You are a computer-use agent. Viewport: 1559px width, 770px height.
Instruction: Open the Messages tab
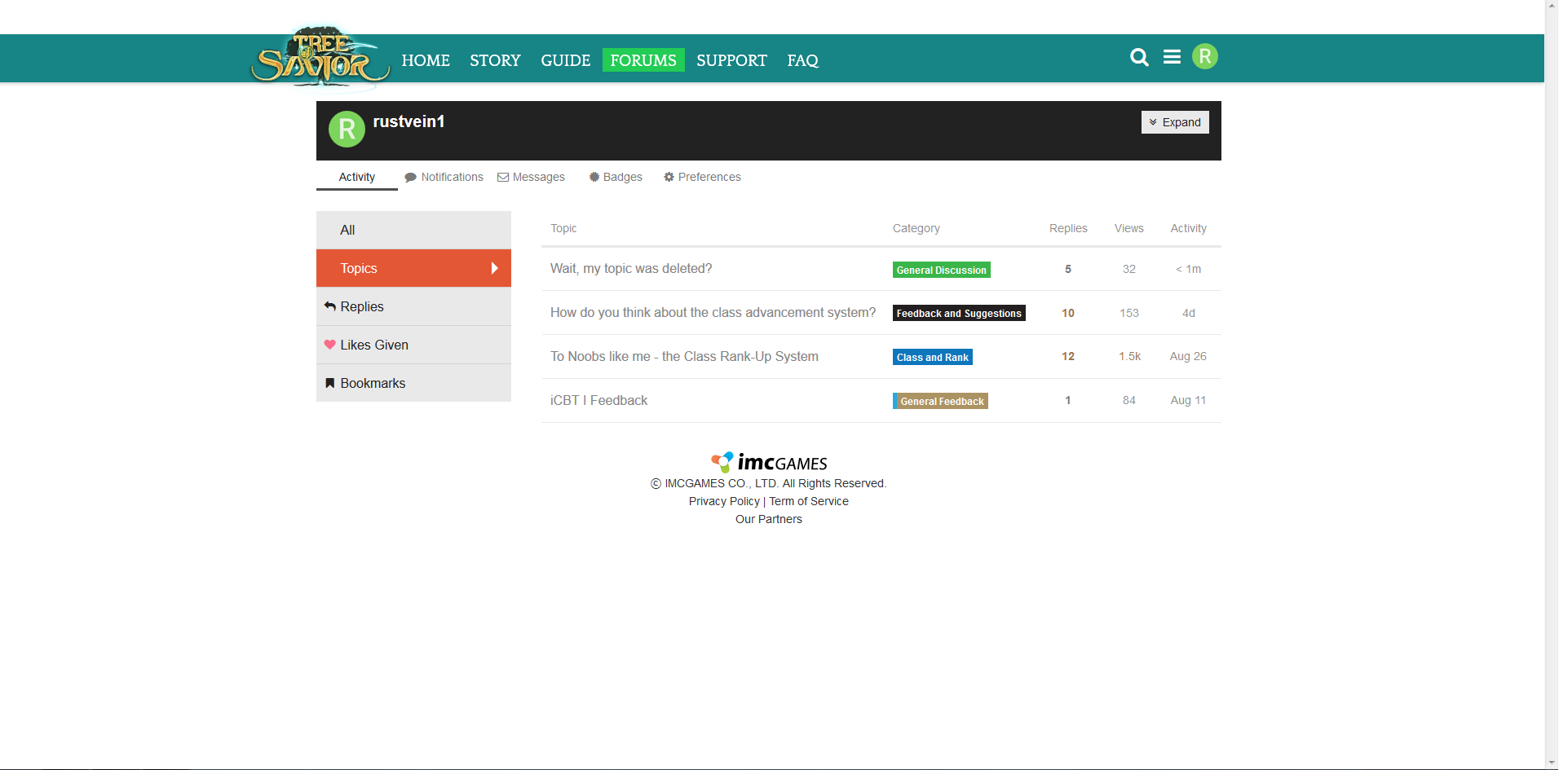(532, 177)
